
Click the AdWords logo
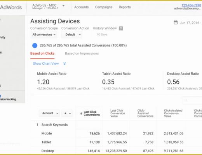pyautogui.click(x=11, y=7)
